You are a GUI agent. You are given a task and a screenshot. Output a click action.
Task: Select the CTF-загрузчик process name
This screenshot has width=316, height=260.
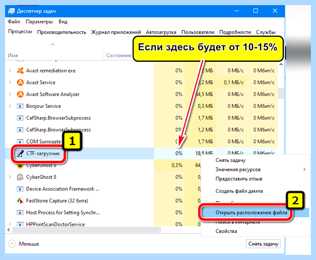tap(43, 154)
